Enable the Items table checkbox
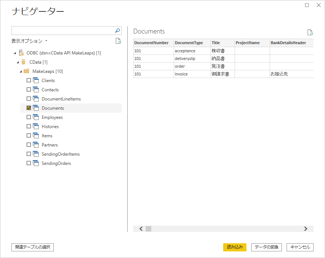 tap(29, 136)
